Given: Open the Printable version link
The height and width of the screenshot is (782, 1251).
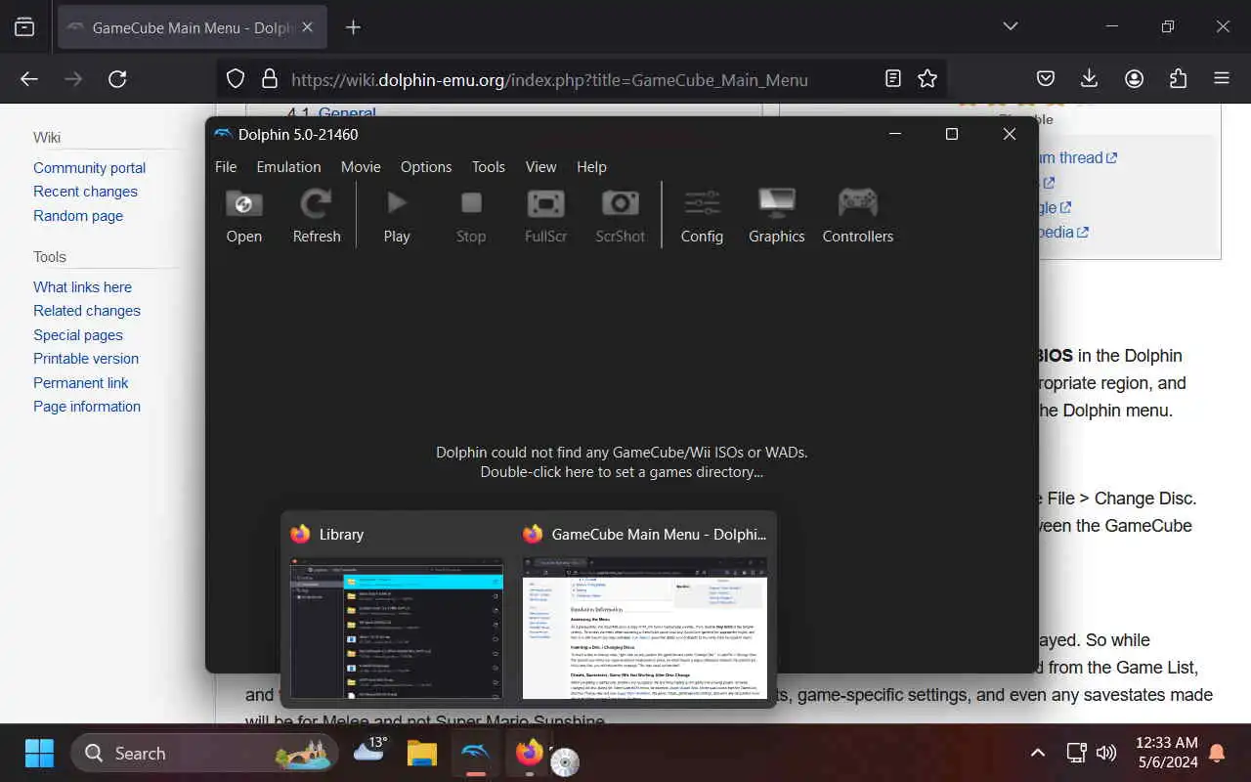Looking at the screenshot, I should [x=86, y=359].
